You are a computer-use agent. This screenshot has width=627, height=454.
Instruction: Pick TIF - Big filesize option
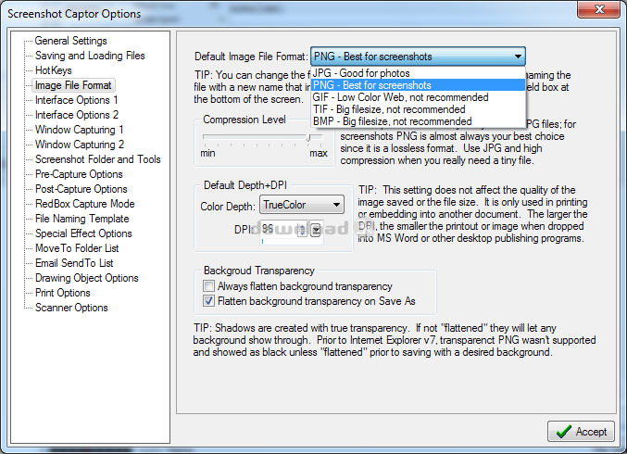coord(418,109)
